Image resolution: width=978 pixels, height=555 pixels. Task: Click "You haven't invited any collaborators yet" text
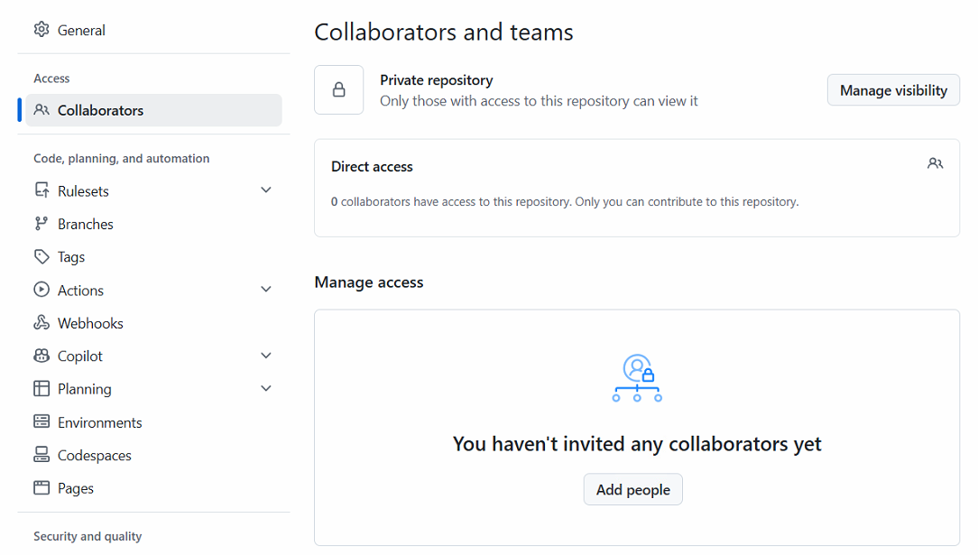[637, 444]
